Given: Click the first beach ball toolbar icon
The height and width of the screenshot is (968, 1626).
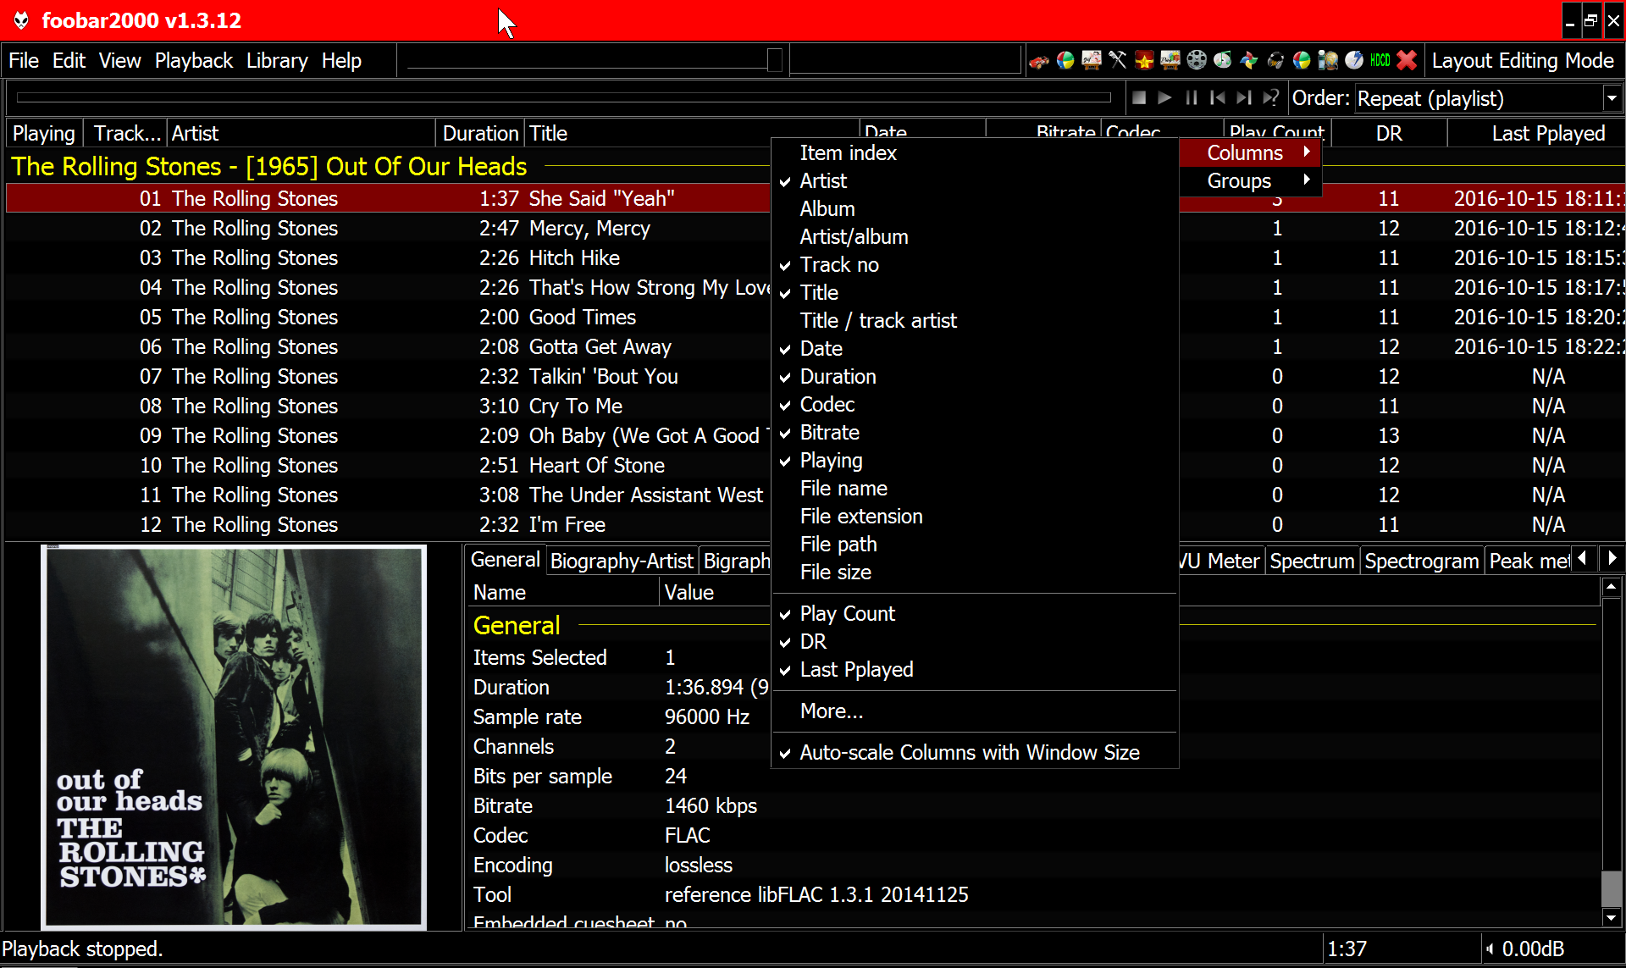Looking at the screenshot, I should coord(1065,60).
